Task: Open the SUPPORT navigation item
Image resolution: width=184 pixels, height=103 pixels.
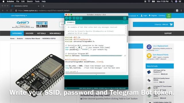Action: pos(168,33)
